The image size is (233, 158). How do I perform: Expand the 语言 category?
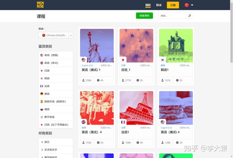tap(56, 142)
